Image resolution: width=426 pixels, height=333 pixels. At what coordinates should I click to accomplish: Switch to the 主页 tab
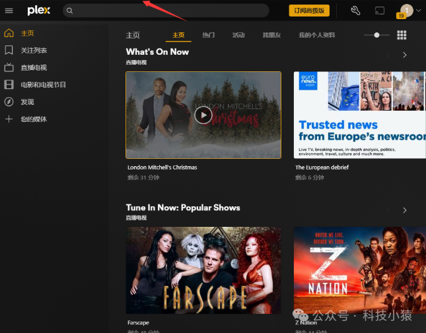pyautogui.click(x=178, y=35)
